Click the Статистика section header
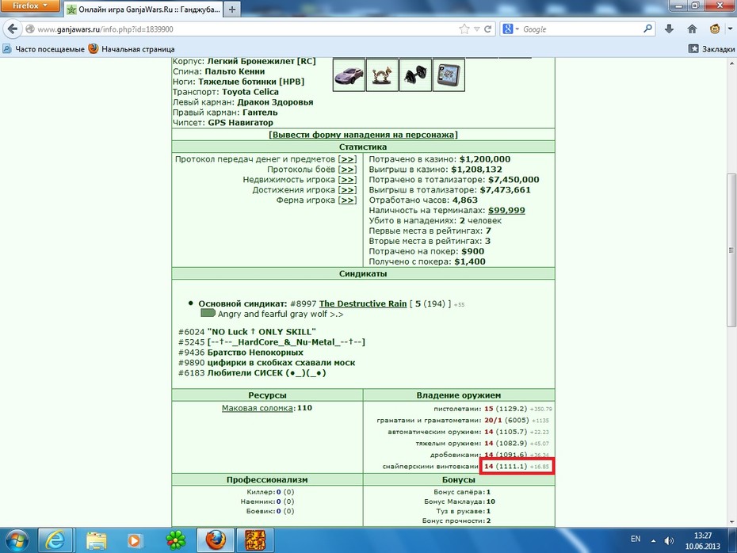 point(363,147)
